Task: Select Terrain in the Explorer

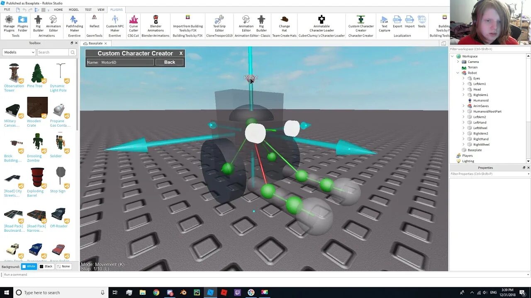Action: pos(473,67)
